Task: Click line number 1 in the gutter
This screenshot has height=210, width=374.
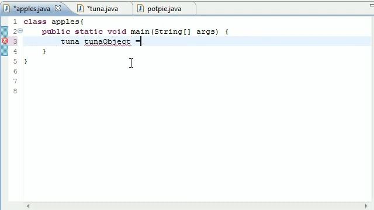Action: pos(15,22)
